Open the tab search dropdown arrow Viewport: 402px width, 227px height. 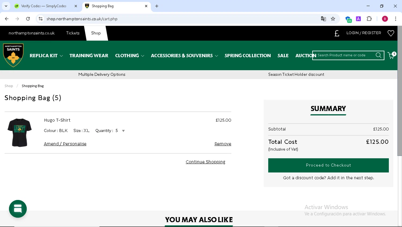[6, 6]
